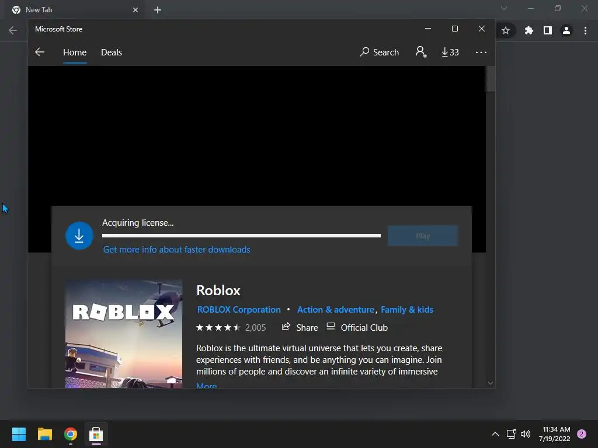This screenshot has width=598, height=448.
Task: Switch to the Deals tab
Action: pos(112,52)
